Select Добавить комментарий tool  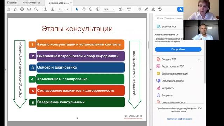tap(175, 74)
